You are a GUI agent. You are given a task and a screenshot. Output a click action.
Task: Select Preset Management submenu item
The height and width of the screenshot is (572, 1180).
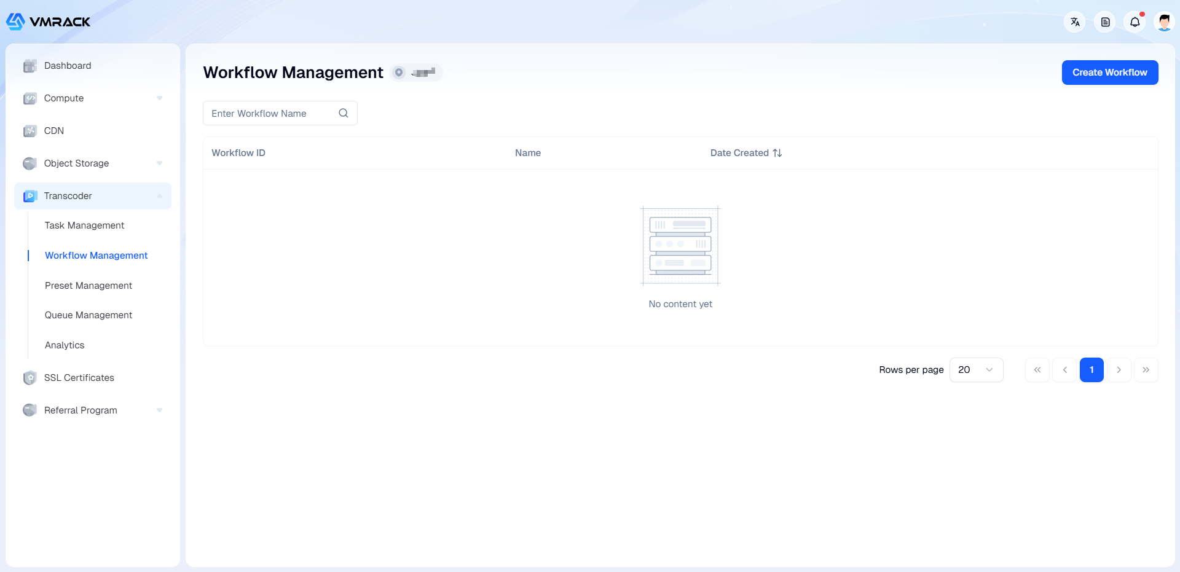[88, 286]
